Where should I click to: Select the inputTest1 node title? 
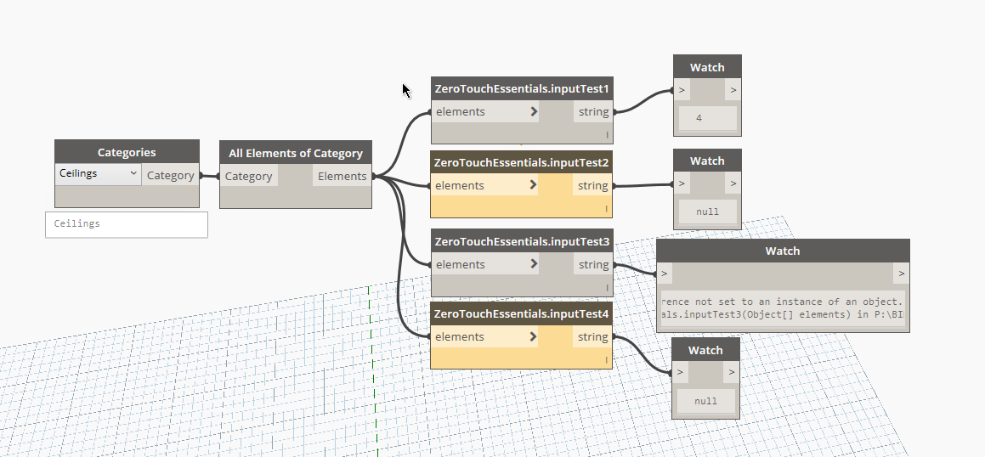point(522,89)
